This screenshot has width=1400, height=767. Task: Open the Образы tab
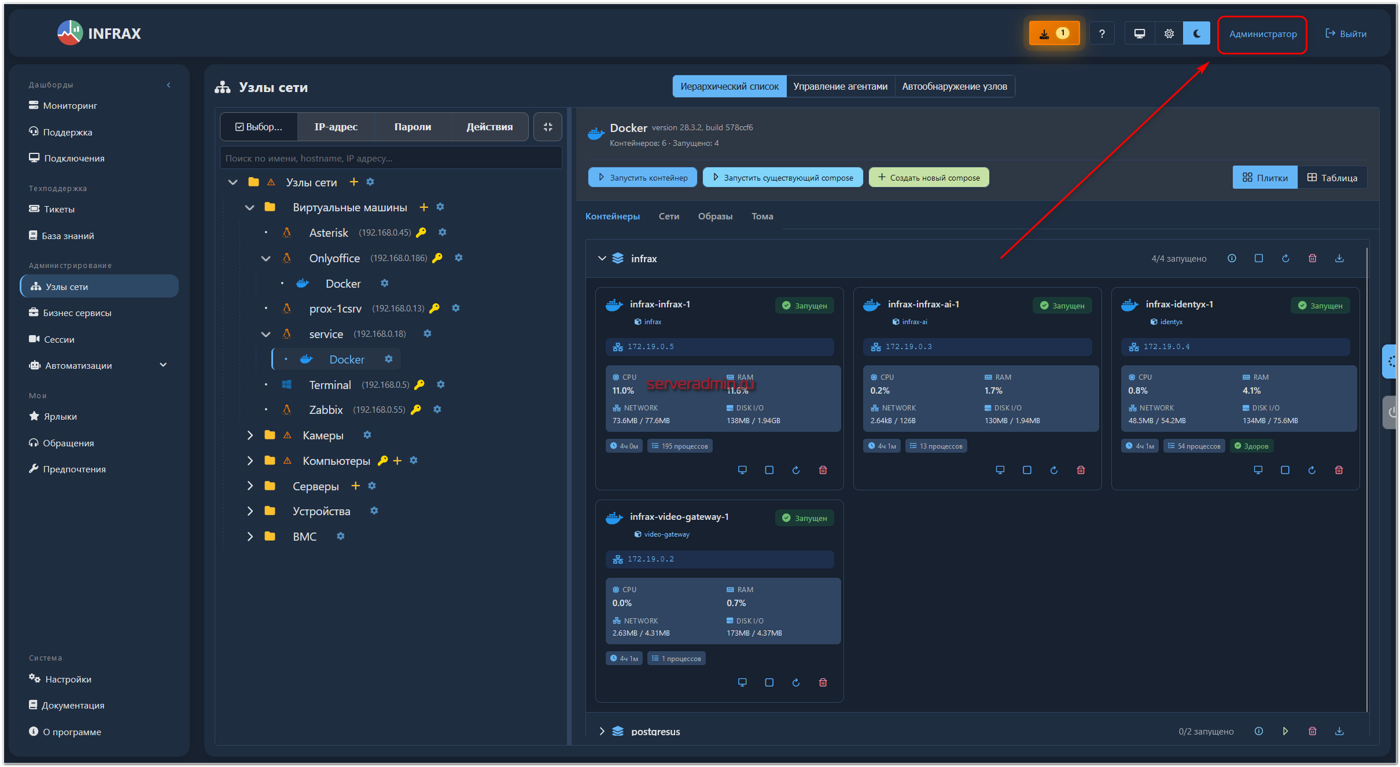(x=714, y=216)
